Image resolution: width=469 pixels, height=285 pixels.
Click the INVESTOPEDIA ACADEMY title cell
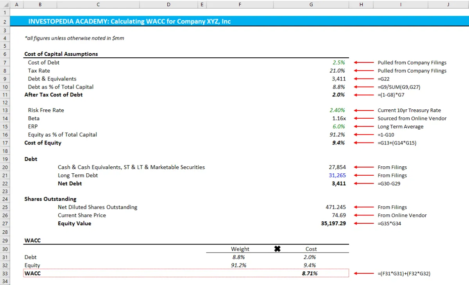click(129, 21)
